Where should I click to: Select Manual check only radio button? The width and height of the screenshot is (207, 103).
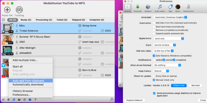point(154,80)
